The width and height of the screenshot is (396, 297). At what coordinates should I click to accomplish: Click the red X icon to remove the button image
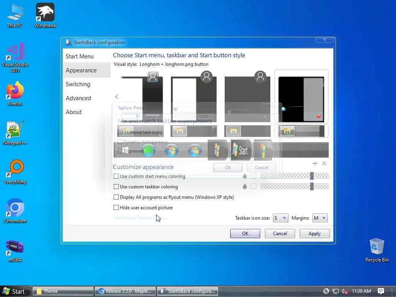tap(324, 164)
